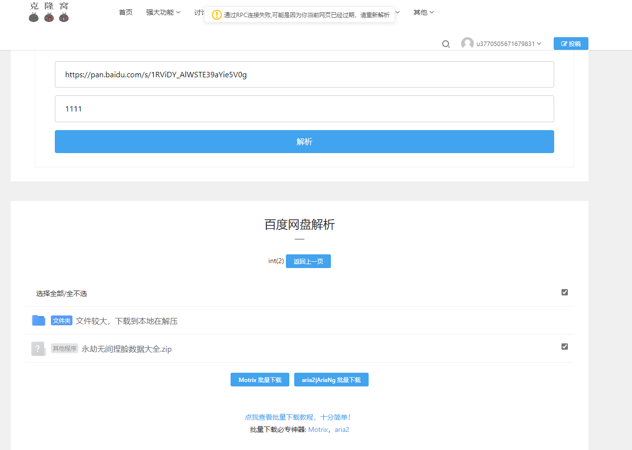Viewport: 632px width, 450px height.
Task: Click the Baidu pan URL input field
Action: 304,74
